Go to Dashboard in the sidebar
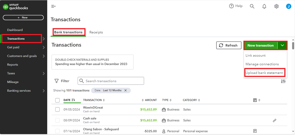Image resolution: width=295 pixels, height=135 pixels. [x=15, y=30]
